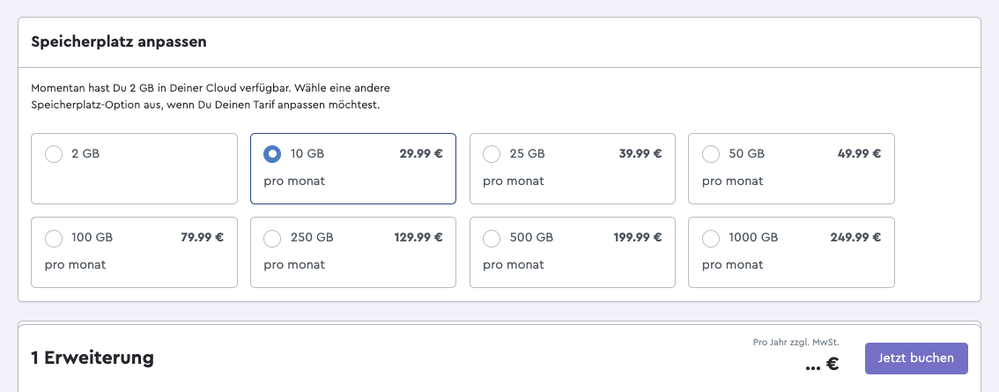
Task: Pick the 1000 GB radio button
Action: 711,239
